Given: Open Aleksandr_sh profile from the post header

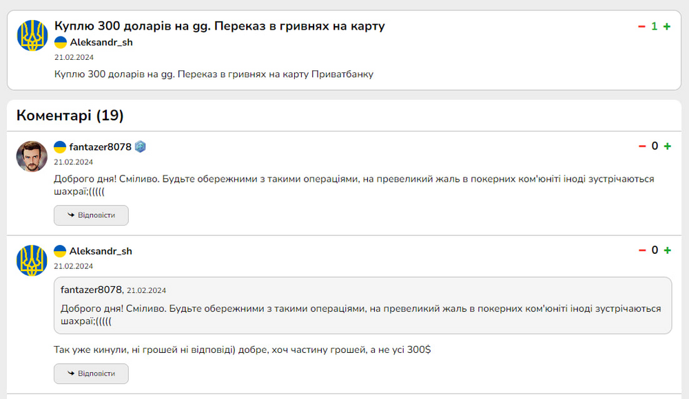Looking at the screenshot, I should pyautogui.click(x=101, y=42).
